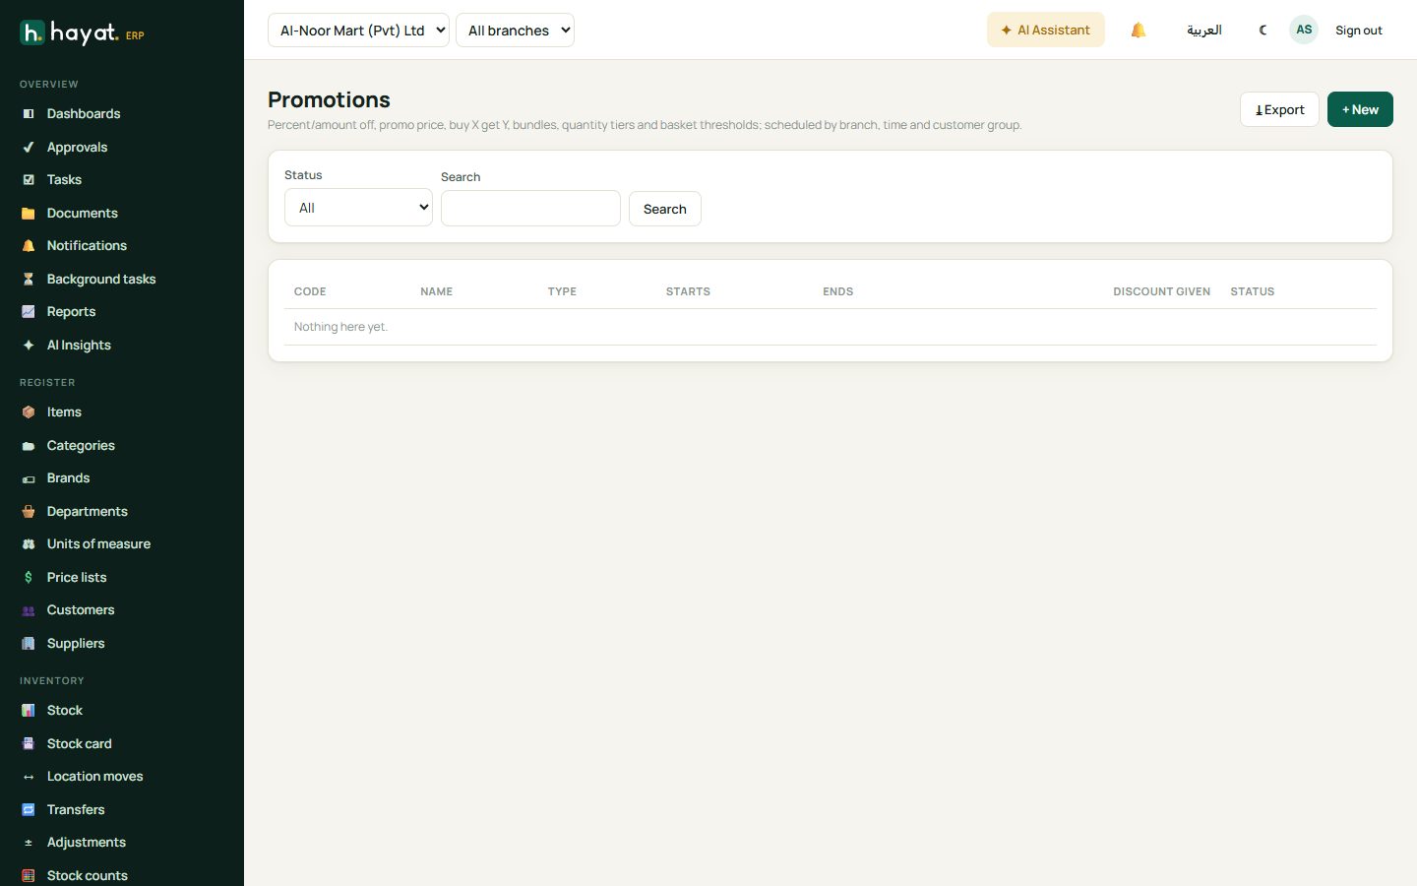Viewport: 1417px width, 886px height.
Task: Open Location moves in sidebar
Action: tap(94, 777)
